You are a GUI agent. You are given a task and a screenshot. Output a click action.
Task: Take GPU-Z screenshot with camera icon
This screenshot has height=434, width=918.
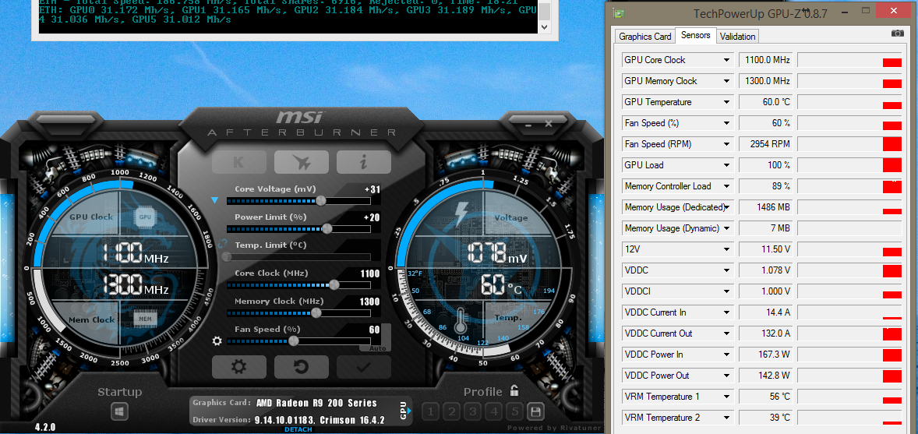[x=898, y=34]
